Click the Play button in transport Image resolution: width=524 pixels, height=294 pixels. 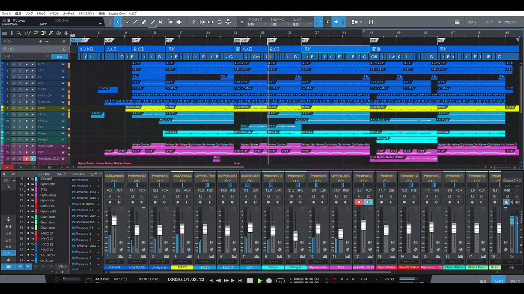click(260, 280)
